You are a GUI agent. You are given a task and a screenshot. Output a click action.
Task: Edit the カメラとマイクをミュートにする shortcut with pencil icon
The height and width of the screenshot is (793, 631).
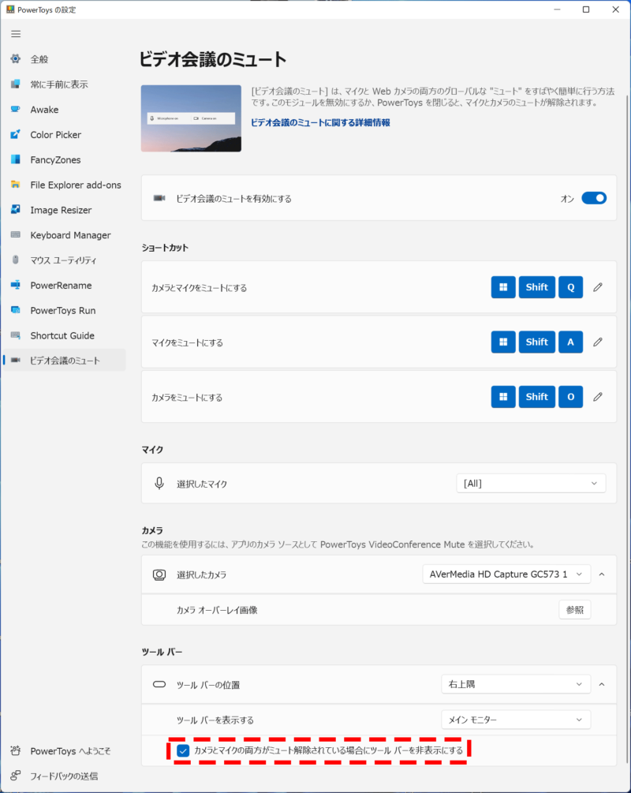(598, 287)
